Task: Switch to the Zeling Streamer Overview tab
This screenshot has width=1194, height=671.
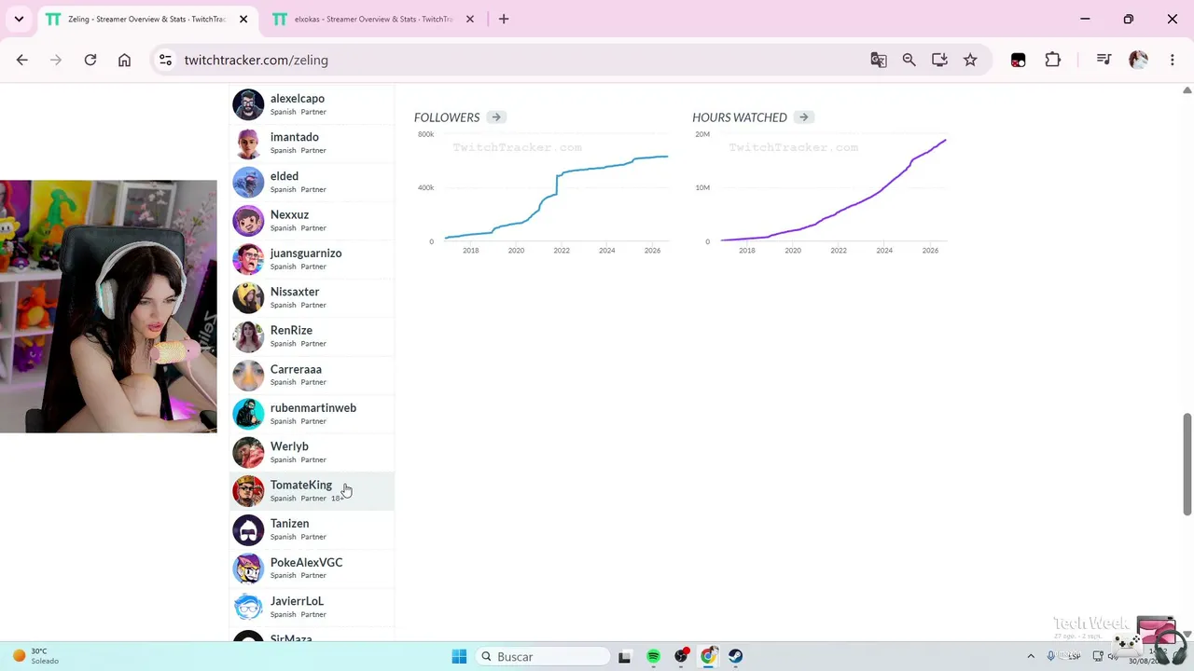Action: pos(146,20)
